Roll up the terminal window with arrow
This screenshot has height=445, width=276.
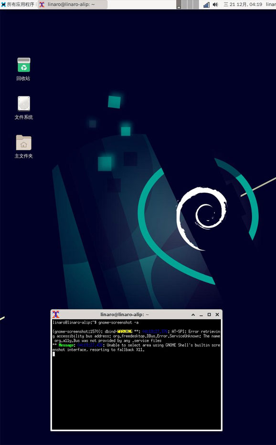(x=193, y=315)
